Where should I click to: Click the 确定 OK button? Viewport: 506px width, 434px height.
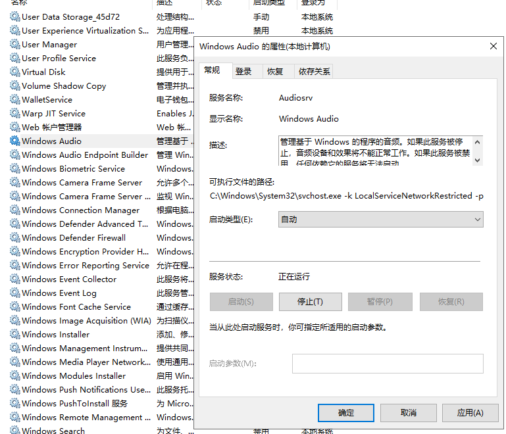(345, 412)
